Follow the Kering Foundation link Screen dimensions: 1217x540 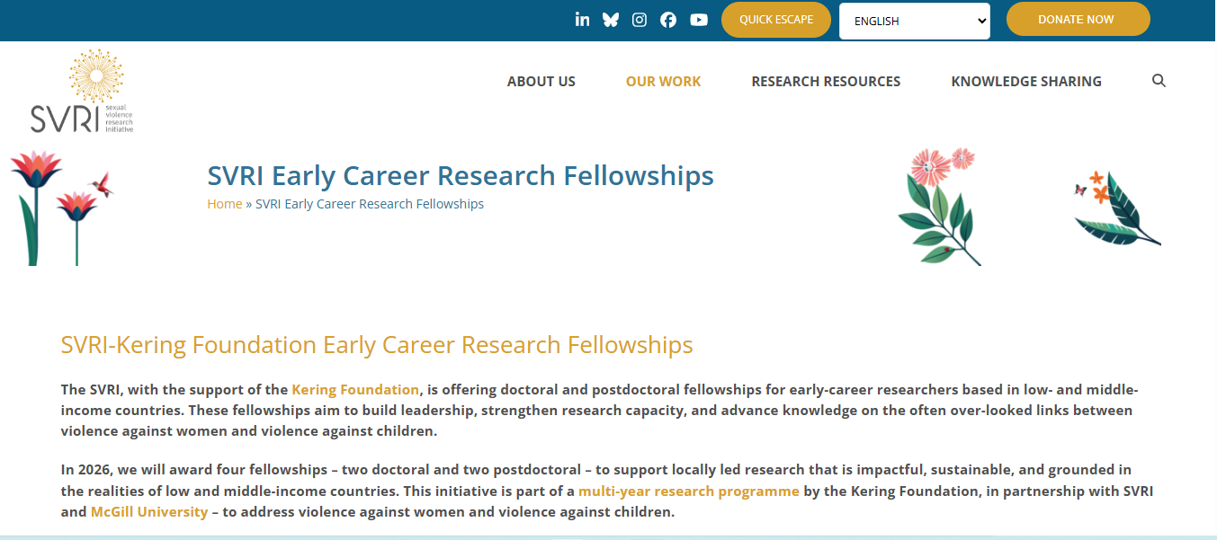354,389
